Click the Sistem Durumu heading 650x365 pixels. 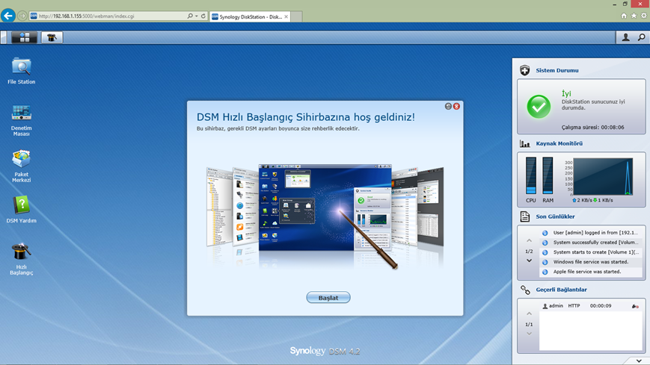coord(557,70)
